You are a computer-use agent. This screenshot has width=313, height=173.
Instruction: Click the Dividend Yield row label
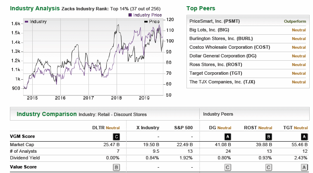point(25,158)
